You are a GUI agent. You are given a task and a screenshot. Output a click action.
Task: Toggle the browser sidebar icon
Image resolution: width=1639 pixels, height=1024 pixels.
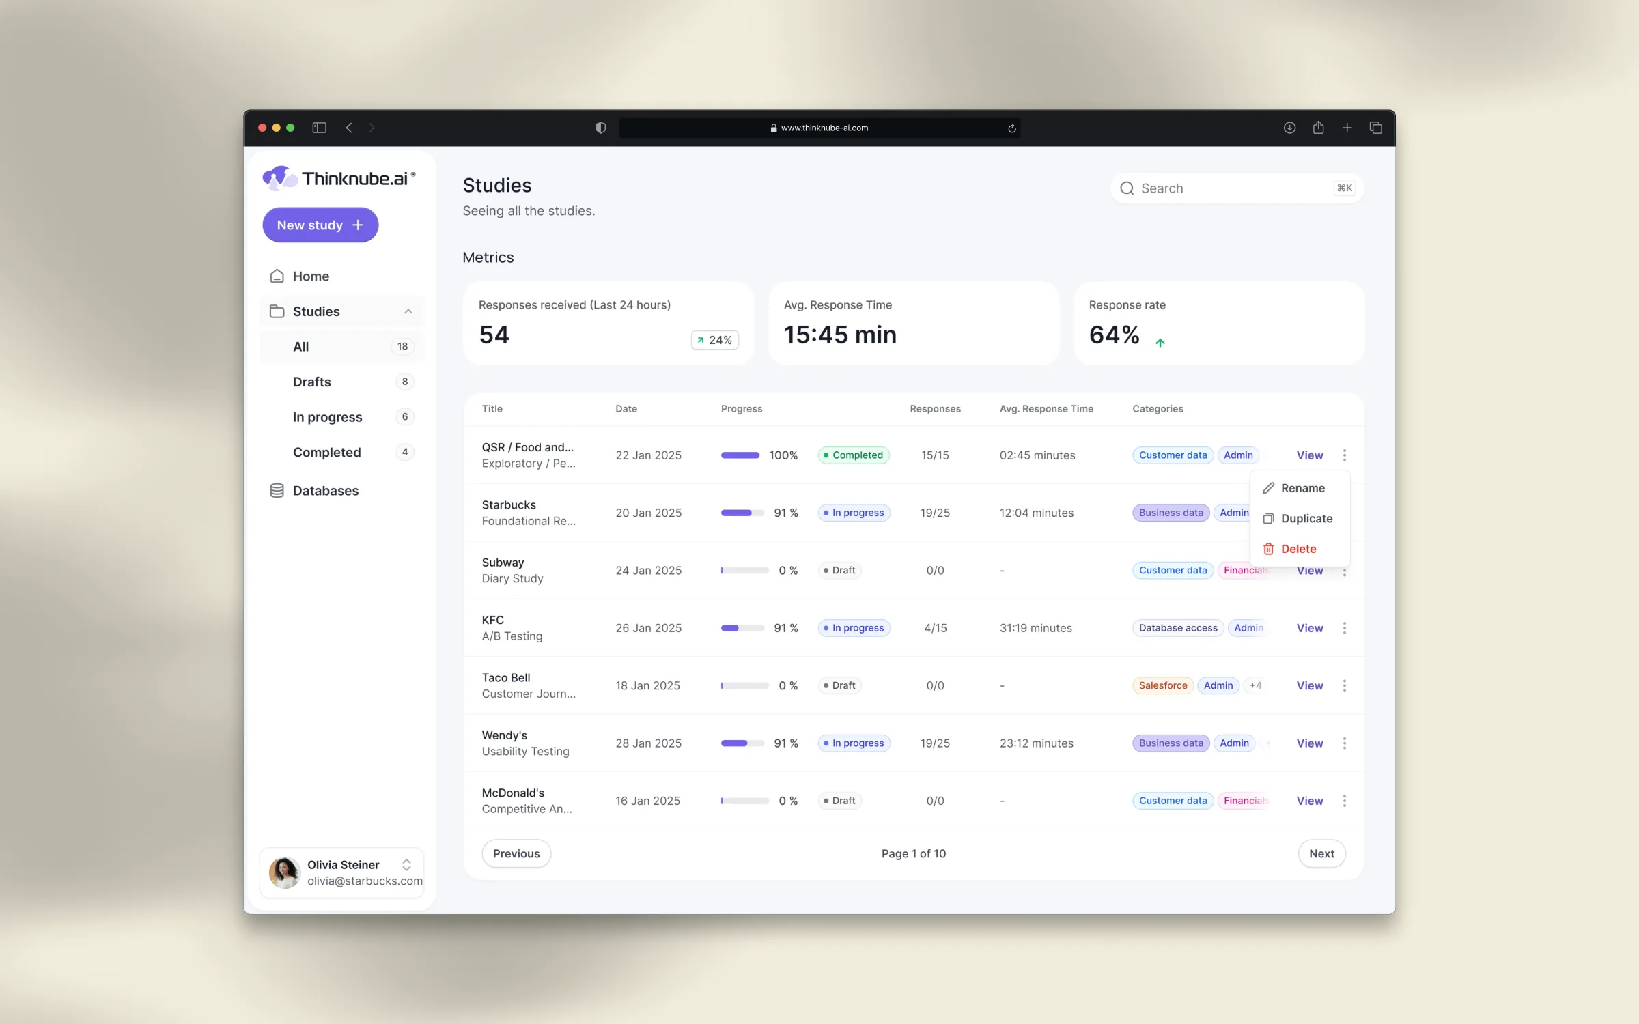(x=319, y=128)
